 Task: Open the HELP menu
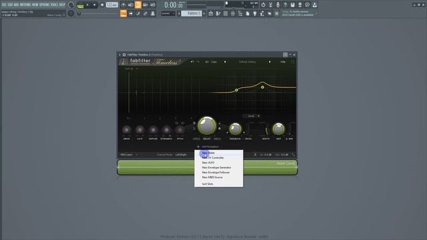[62, 5]
